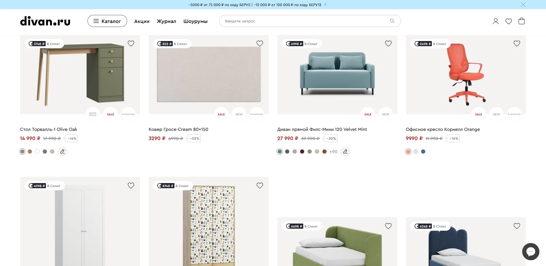Click the edit pencil icon under Торвалль-1 desk
The image size is (546, 266).
pyautogui.click(x=63, y=152)
